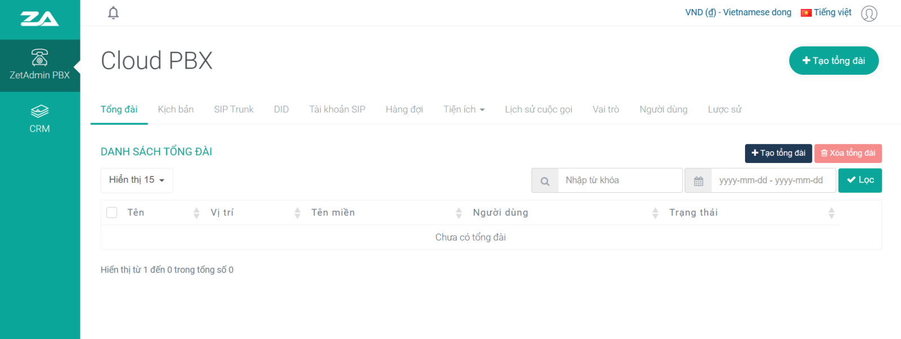901x339 pixels.
Task: Click the notification bell icon
Action: coord(113,13)
